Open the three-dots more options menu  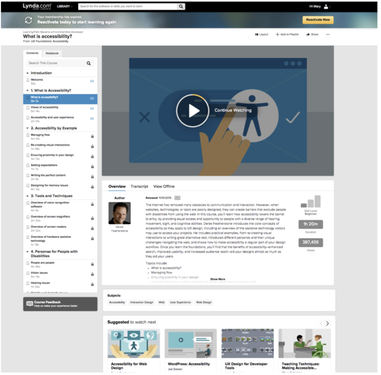coord(328,35)
